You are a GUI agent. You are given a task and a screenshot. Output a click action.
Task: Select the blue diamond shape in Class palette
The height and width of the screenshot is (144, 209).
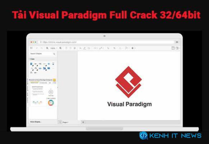point(49,64)
